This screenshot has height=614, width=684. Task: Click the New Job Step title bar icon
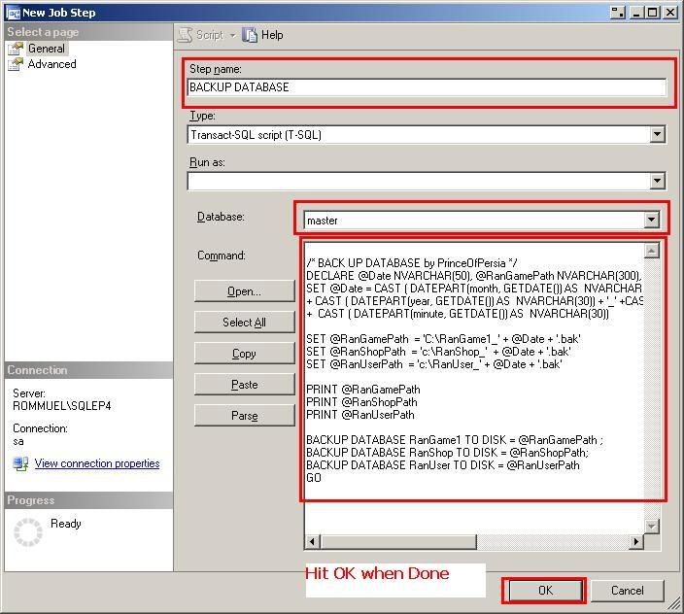pos(13,13)
